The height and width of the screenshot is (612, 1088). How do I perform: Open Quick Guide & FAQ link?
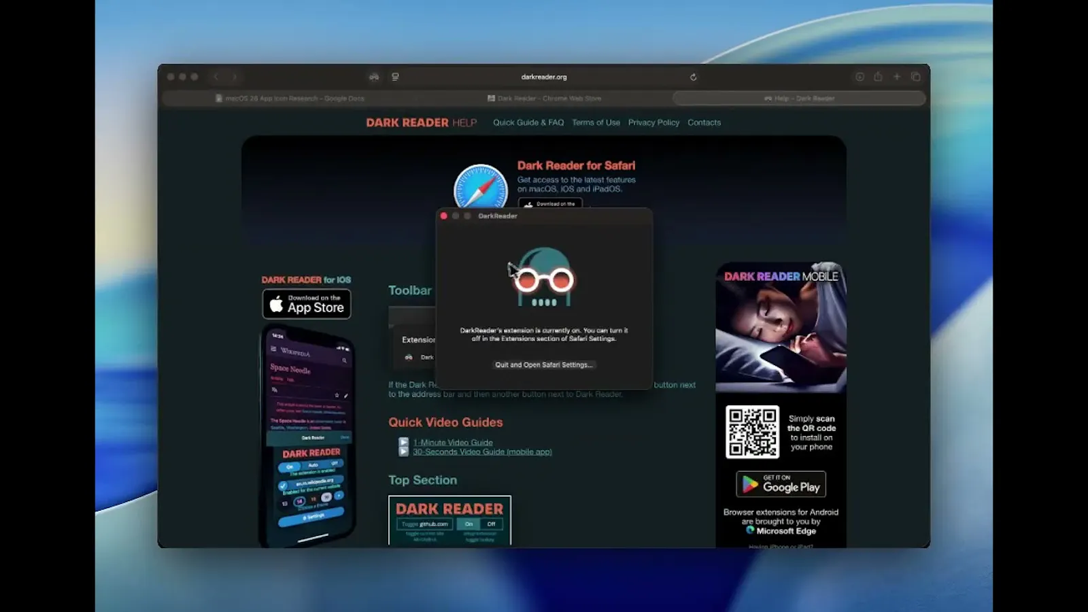click(528, 123)
